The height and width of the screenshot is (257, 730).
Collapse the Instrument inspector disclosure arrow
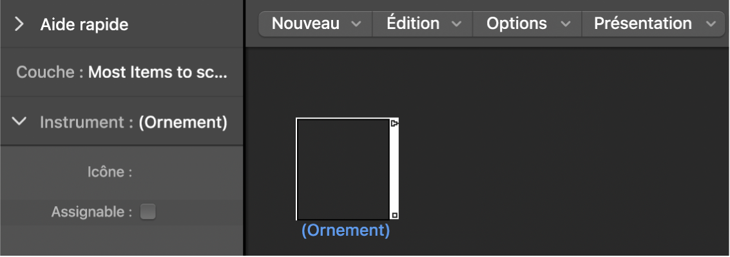19,122
